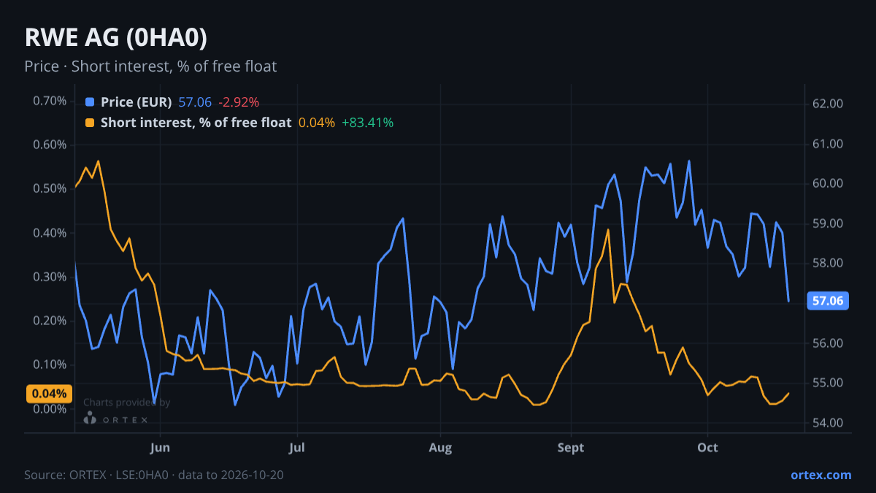Viewport: 876px width, 493px height.
Task: Click the 54.00 right axis label
Action: [x=827, y=423]
